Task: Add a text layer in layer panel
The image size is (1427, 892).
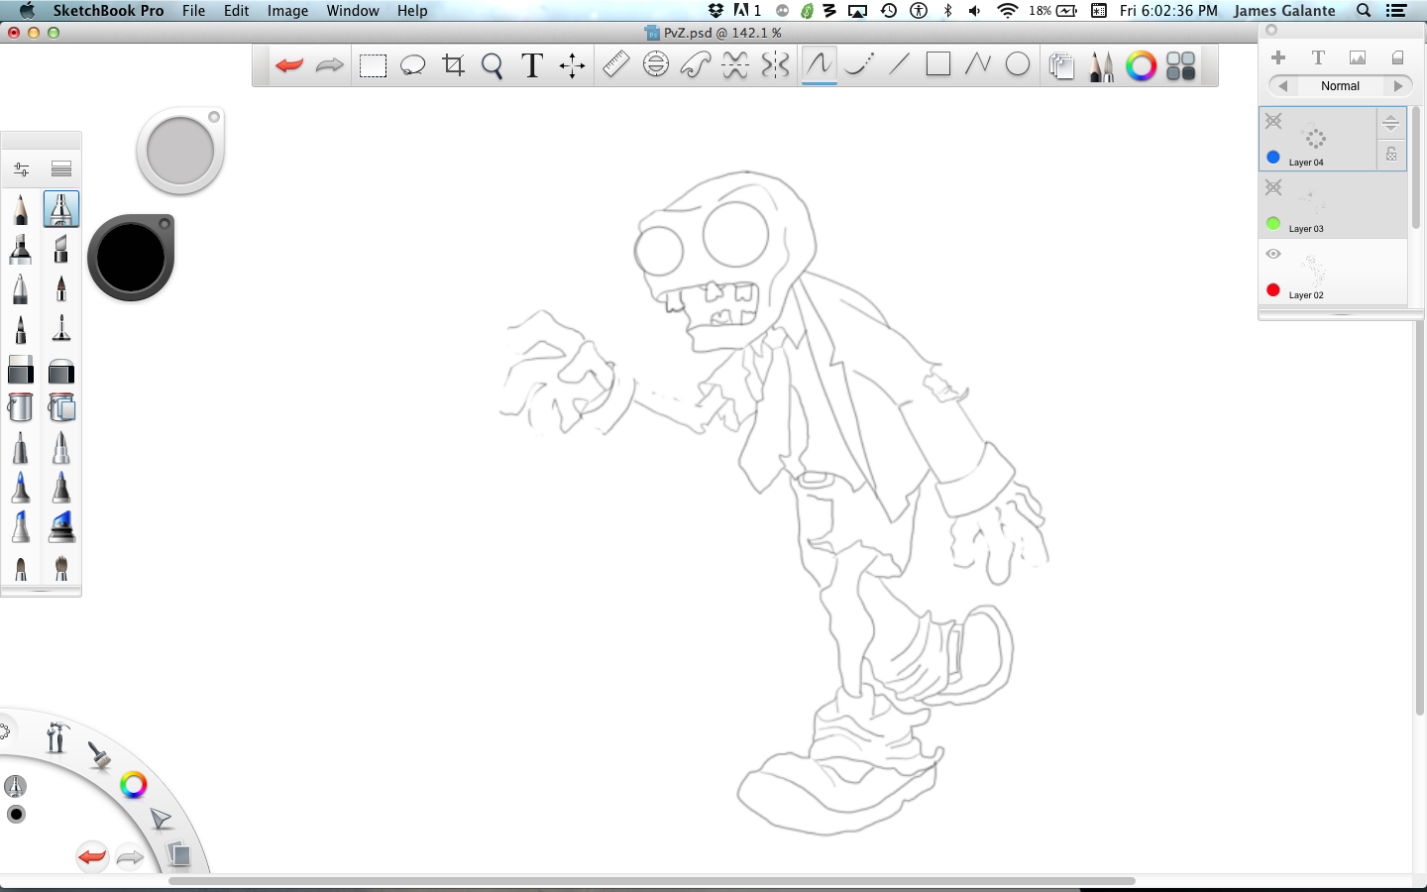Action: click(1318, 57)
